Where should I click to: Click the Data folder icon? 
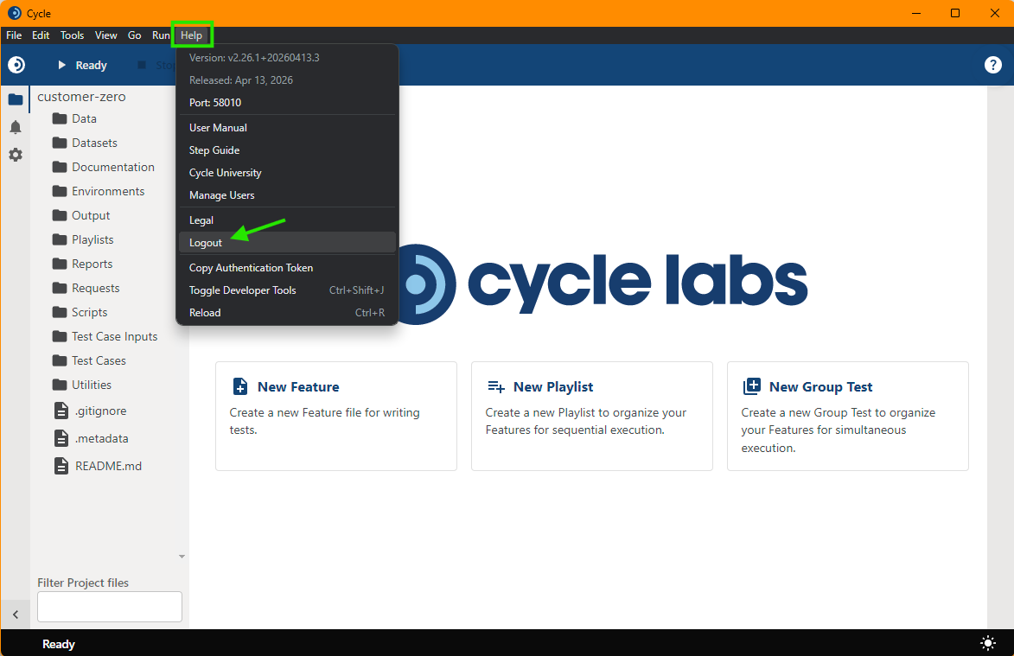pyautogui.click(x=60, y=118)
